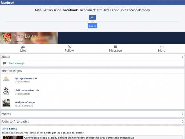Image resolution: width=185 pixels, height=139 pixels.
Task: Click the Facebook logo in header
Action: (x=7, y=2)
